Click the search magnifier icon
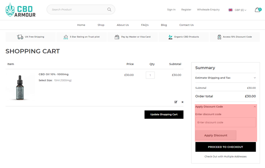This screenshot has width=265, height=168. click(x=109, y=10)
